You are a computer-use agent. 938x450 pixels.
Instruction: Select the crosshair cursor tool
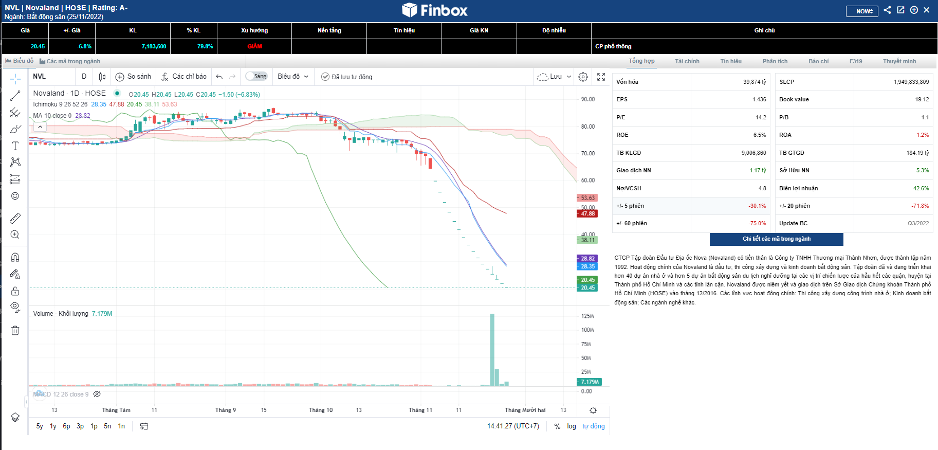pos(15,79)
